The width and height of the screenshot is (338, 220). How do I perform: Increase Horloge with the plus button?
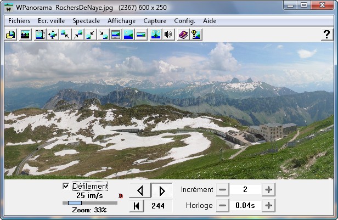pos(268,206)
